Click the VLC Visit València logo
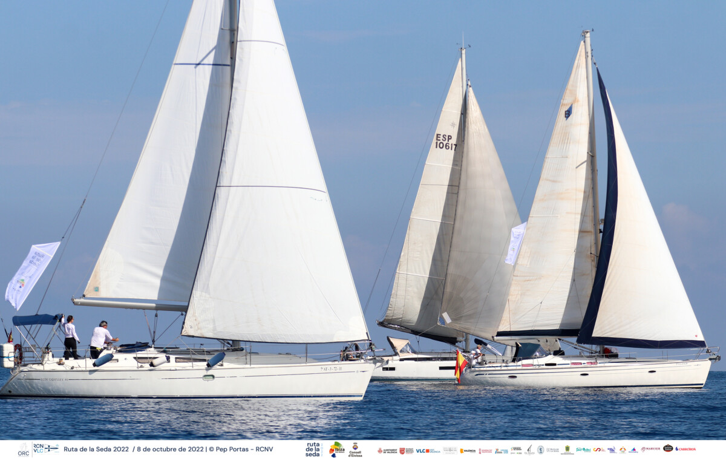Image resolution: width=726 pixels, height=458 pixels. point(428,450)
